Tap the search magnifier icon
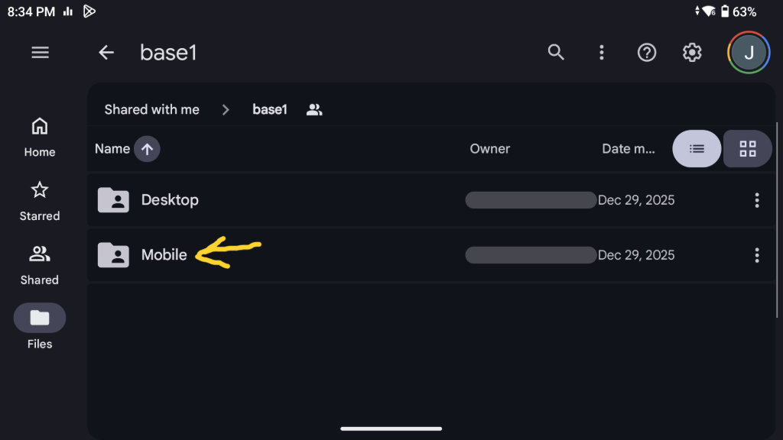This screenshot has height=440, width=783. [x=556, y=52]
